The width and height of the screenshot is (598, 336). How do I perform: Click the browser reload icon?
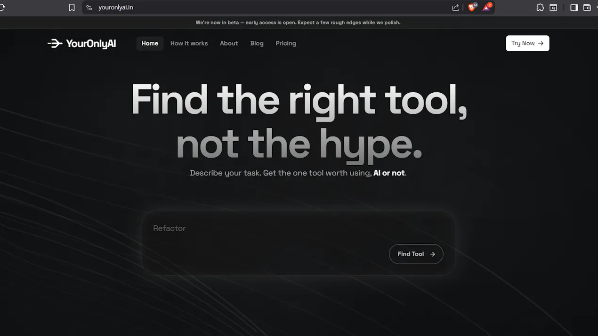pos(1,8)
